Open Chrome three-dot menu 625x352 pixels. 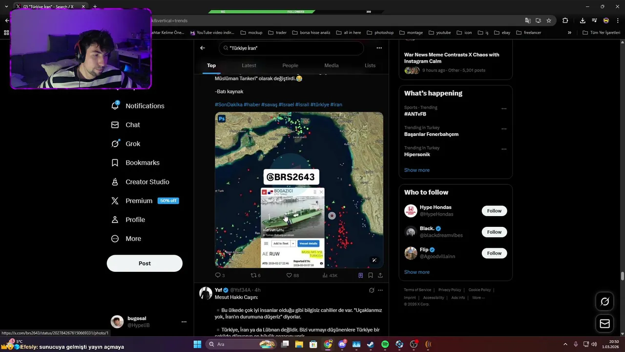(618, 21)
